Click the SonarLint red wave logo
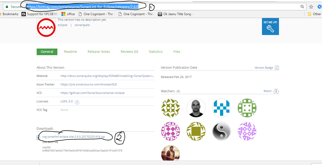The width and height of the screenshot is (322, 165). (46, 28)
